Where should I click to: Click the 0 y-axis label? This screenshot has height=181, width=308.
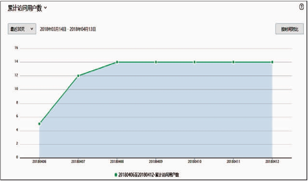tap(17, 158)
